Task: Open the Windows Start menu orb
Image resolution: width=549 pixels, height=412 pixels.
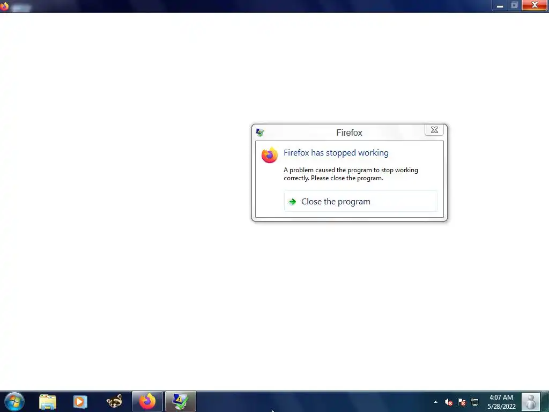Action: 14,401
